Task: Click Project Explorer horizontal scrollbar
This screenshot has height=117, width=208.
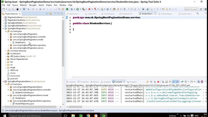Action: tap(30, 107)
